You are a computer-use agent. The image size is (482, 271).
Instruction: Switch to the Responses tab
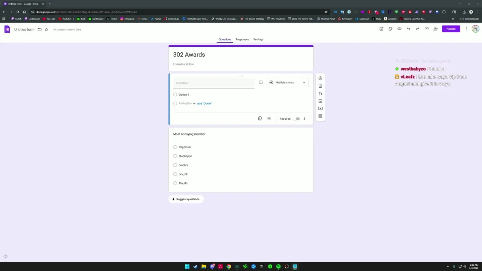(x=242, y=40)
